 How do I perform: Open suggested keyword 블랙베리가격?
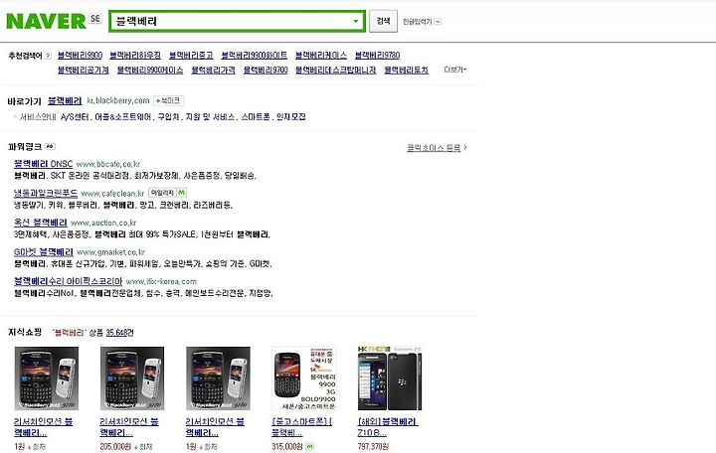(x=213, y=70)
